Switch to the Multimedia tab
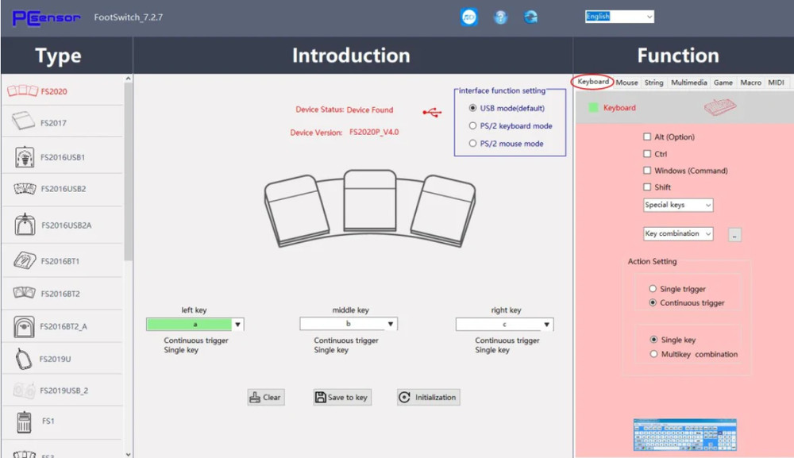The image size is (794, 458). click(x=688, y=83)
